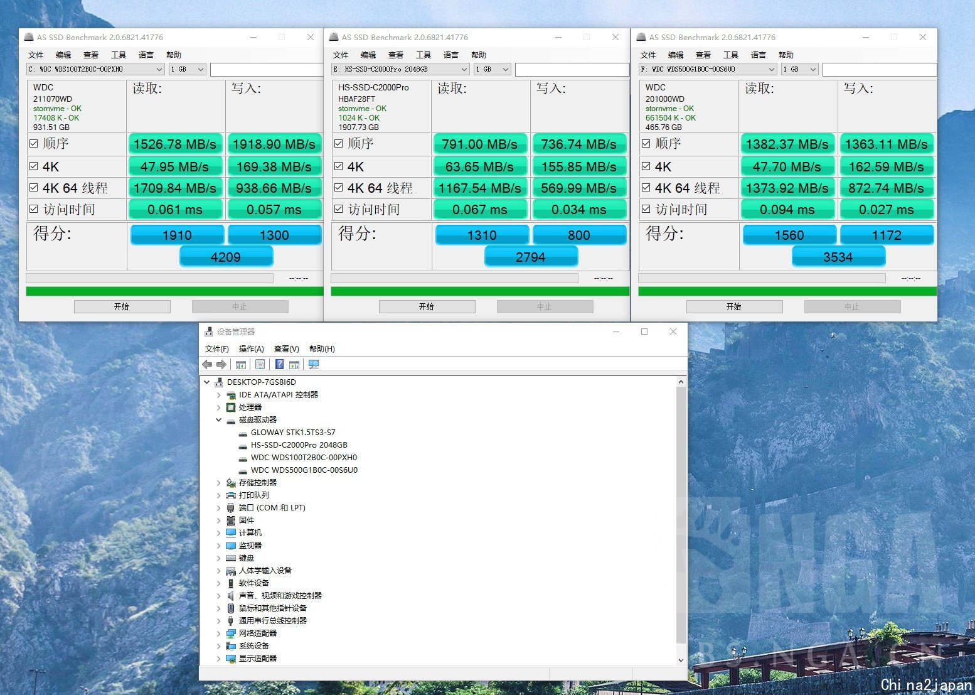The image size is (975, 695).
Task: Collapse the 磁盘驱动器 disk drives node
Action: click(219, 420)
